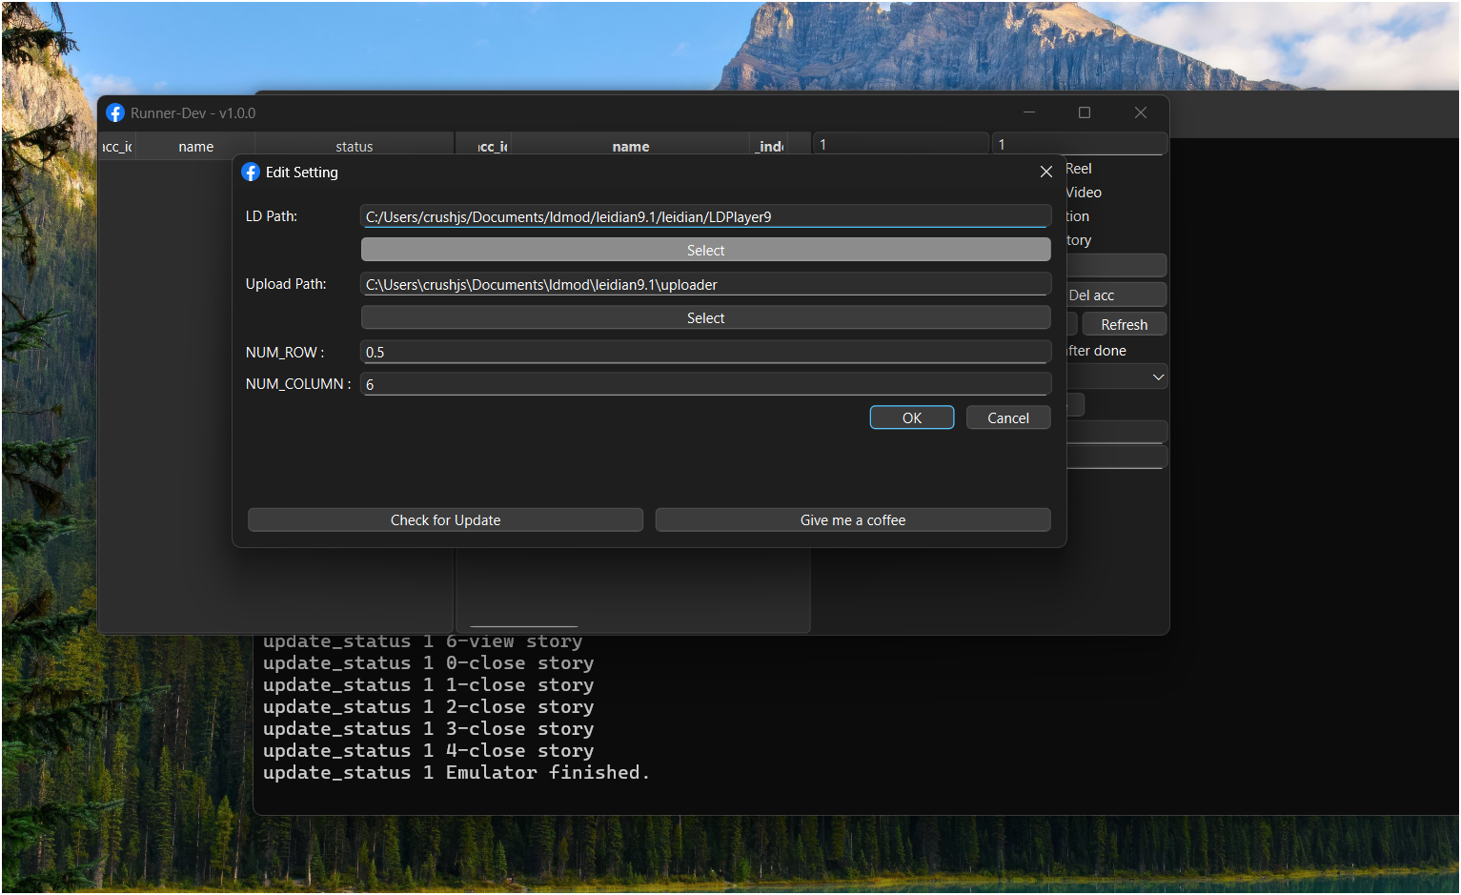Click the NUM_COLUMN input field
The height and width of the screenshot is (895, 1461).
coord(705,383)
